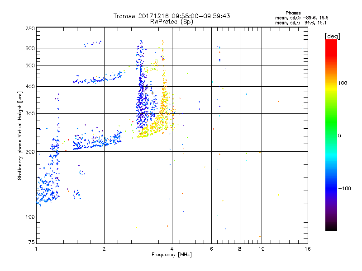This screenshot has height=271, width=362.
Task: Click the 'mean, sd,X: 94.6, 19.1' line
Action: pos(300,23)
